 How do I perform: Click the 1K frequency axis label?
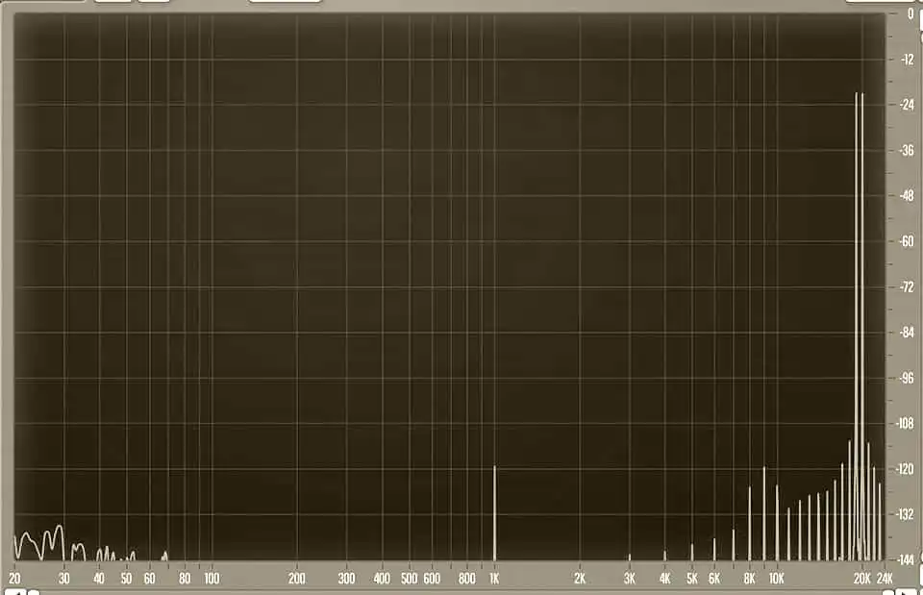coord(495,579)
